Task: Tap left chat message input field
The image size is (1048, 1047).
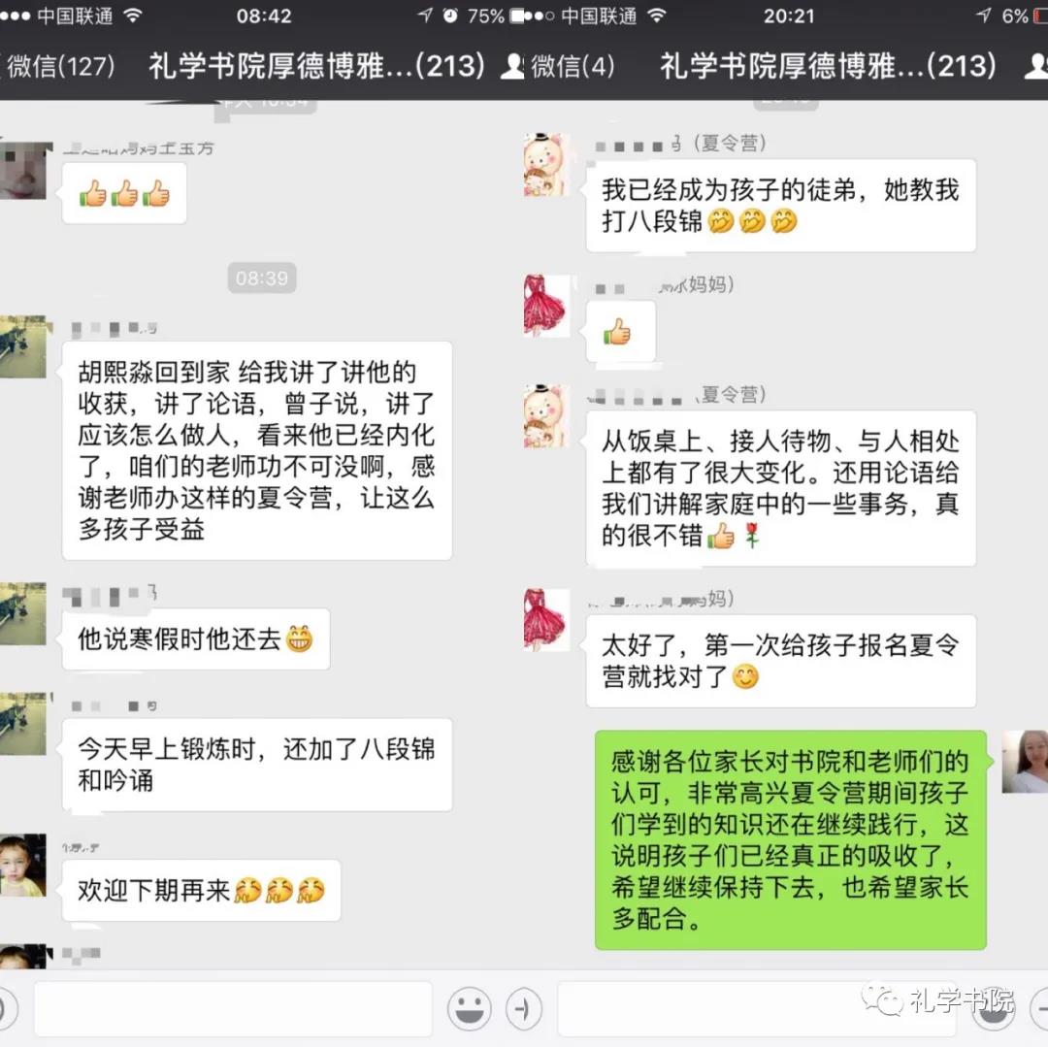Action: click(x=233, y=1008)
